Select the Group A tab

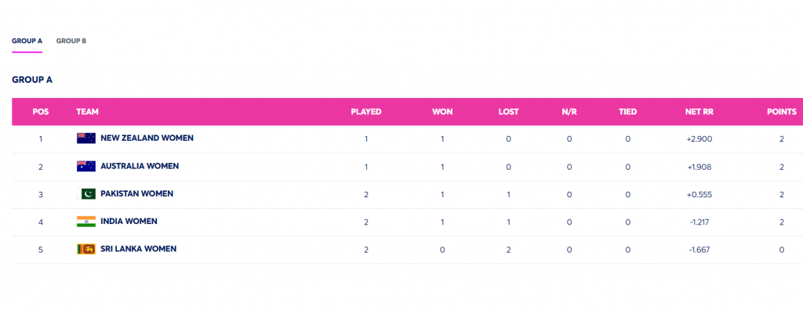pos(27,41)
